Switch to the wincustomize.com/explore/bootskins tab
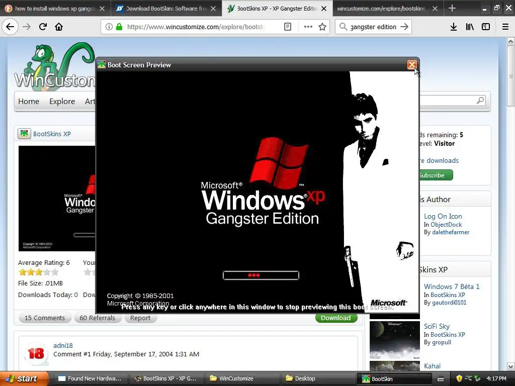The width and height of the screenshot is (515, 386). click(x=383, y=9)
